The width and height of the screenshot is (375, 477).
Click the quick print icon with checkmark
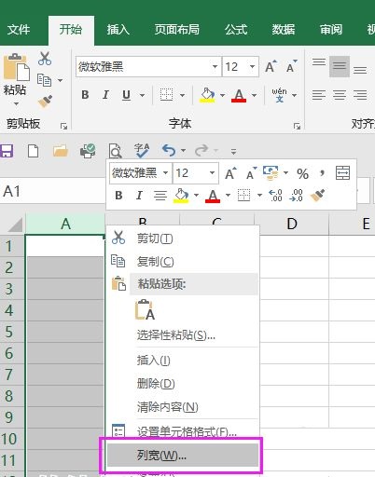point(88,151)
